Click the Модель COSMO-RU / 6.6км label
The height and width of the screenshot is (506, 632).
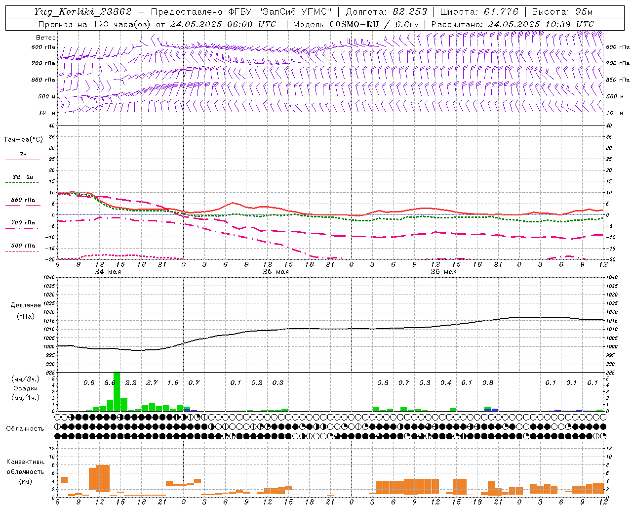356,24
